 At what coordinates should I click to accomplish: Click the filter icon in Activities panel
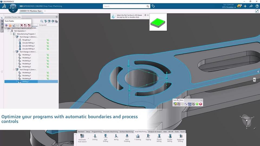pos(45,21)
